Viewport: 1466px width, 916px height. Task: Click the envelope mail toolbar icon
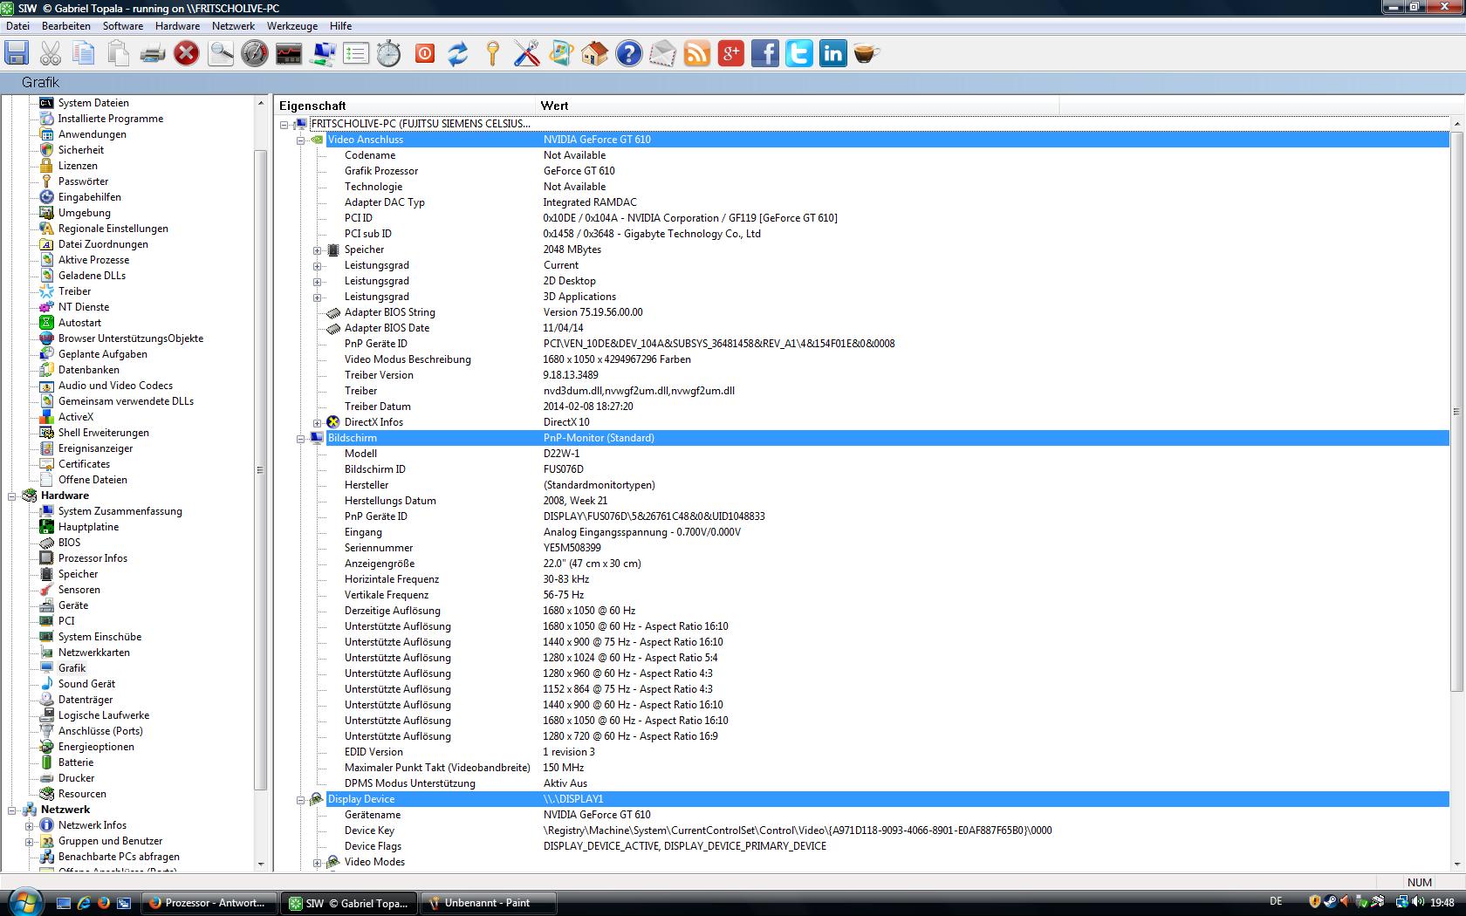(x=662, y=53)
